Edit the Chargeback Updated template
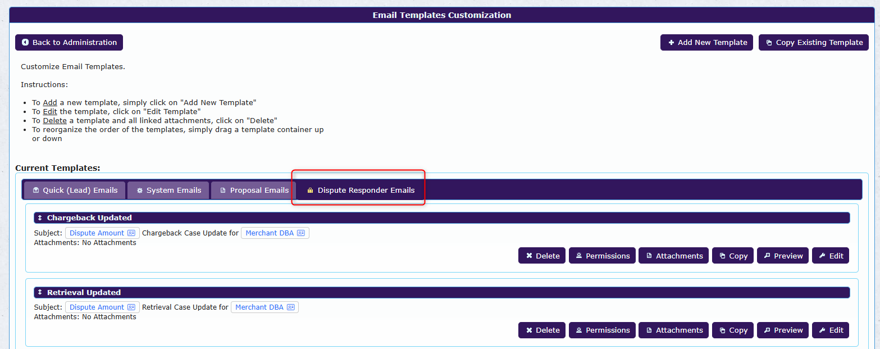880x349 pixels. coord(830,256)
